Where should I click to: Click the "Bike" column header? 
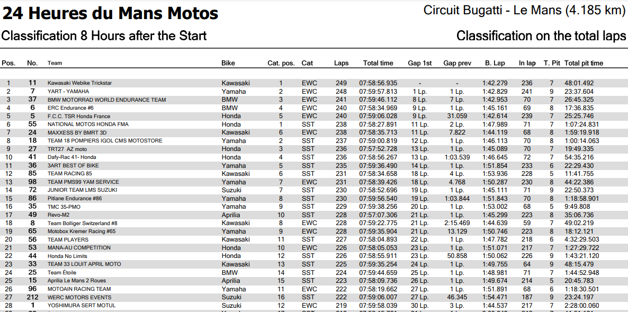[x=228, y=63]
